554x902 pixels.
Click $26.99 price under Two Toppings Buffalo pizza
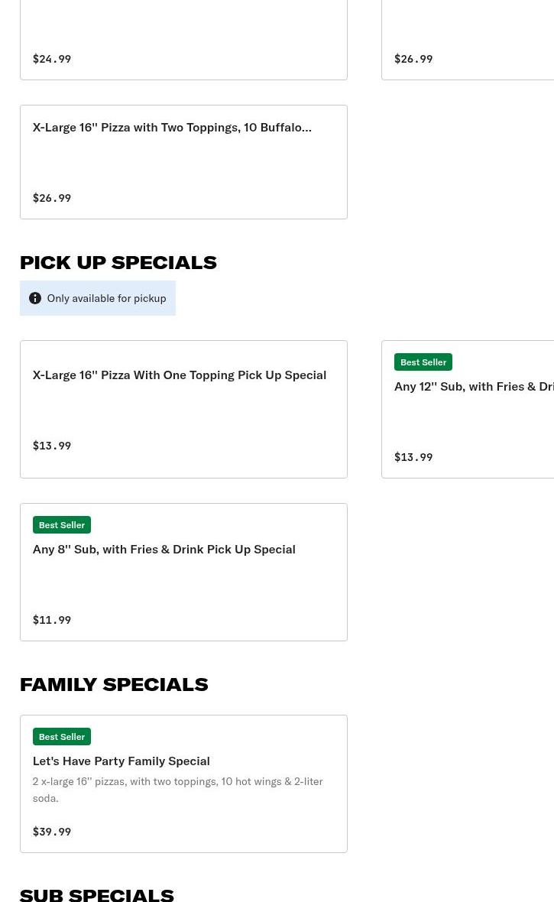(x=52, y=198)
